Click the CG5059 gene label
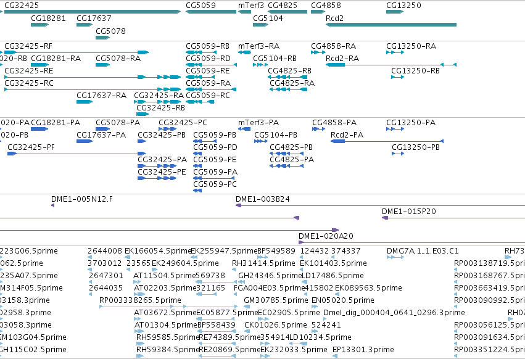This screenshot has width=525, height=359. click(200, 6)
